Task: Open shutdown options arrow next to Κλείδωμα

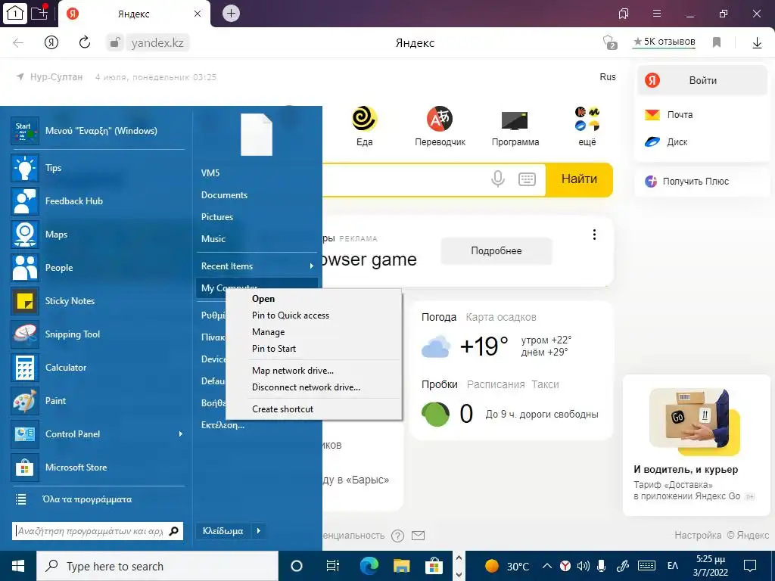Action: [259, 531]
